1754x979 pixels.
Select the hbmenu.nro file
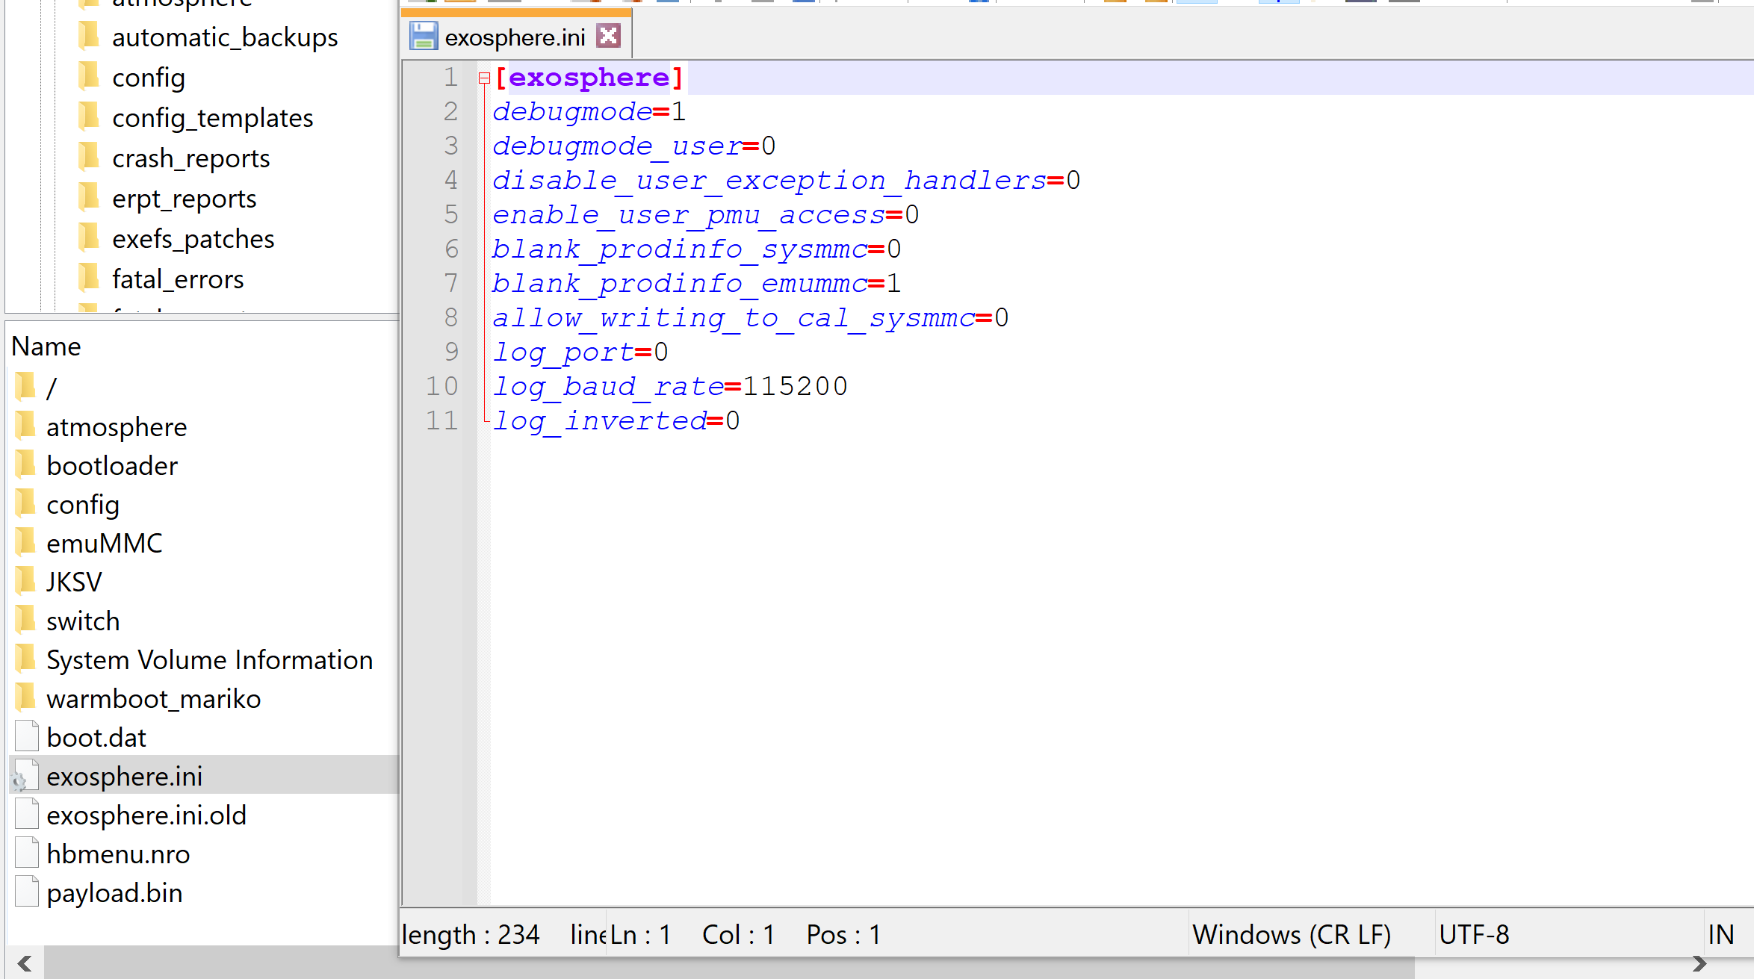tap(118, 854)
